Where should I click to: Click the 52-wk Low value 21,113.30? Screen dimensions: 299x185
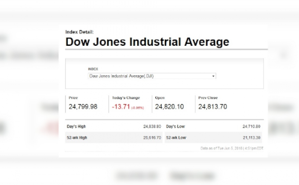[x=252, y=137]
